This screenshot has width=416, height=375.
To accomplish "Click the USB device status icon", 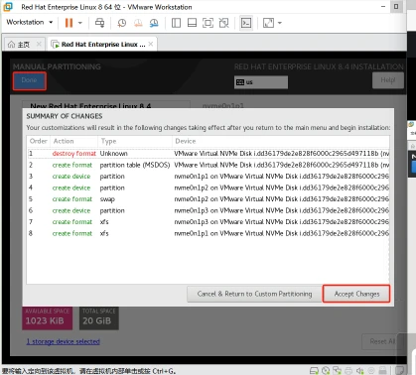I will click(382, 371).
